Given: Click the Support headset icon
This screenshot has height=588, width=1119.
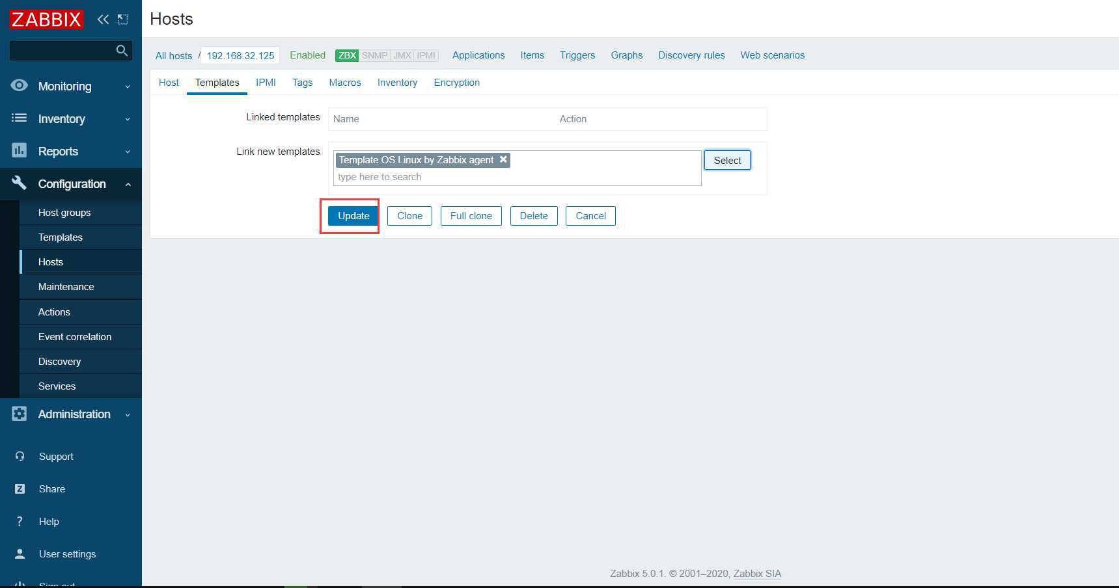Looking at the screenshot, I should click(x=20, y=456).
